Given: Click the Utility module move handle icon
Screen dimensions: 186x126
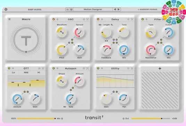Looking at the screenshot, I should 102,68.
